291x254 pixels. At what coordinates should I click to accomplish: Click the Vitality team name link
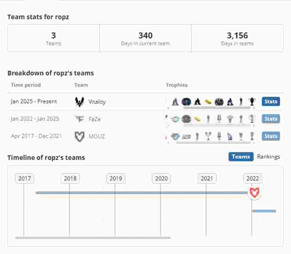(97, 102)
